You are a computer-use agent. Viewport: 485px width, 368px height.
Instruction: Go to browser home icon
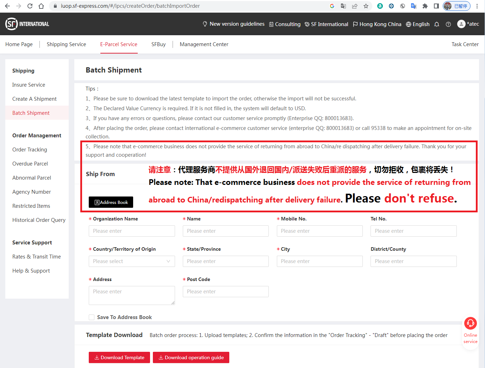click(x=41, y=6)
